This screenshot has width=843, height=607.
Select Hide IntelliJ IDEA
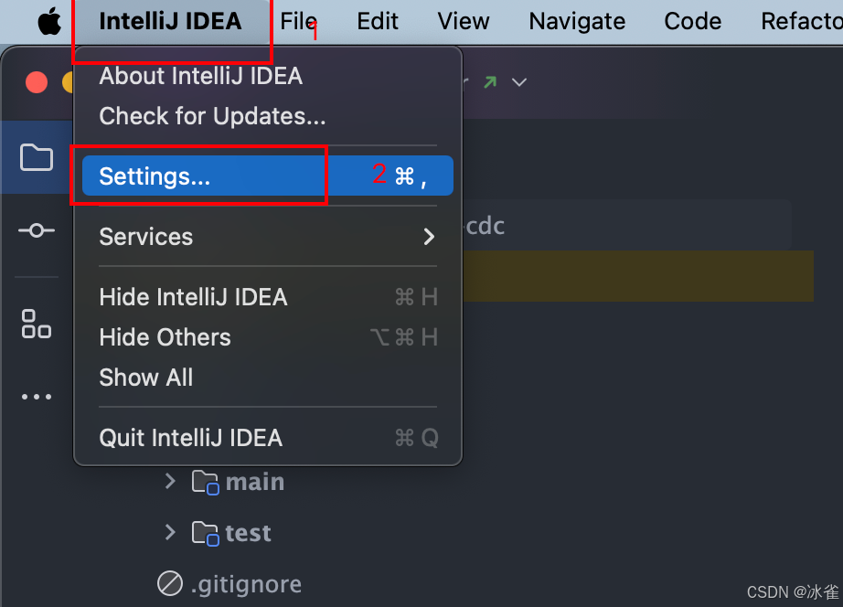pos(193,297)
